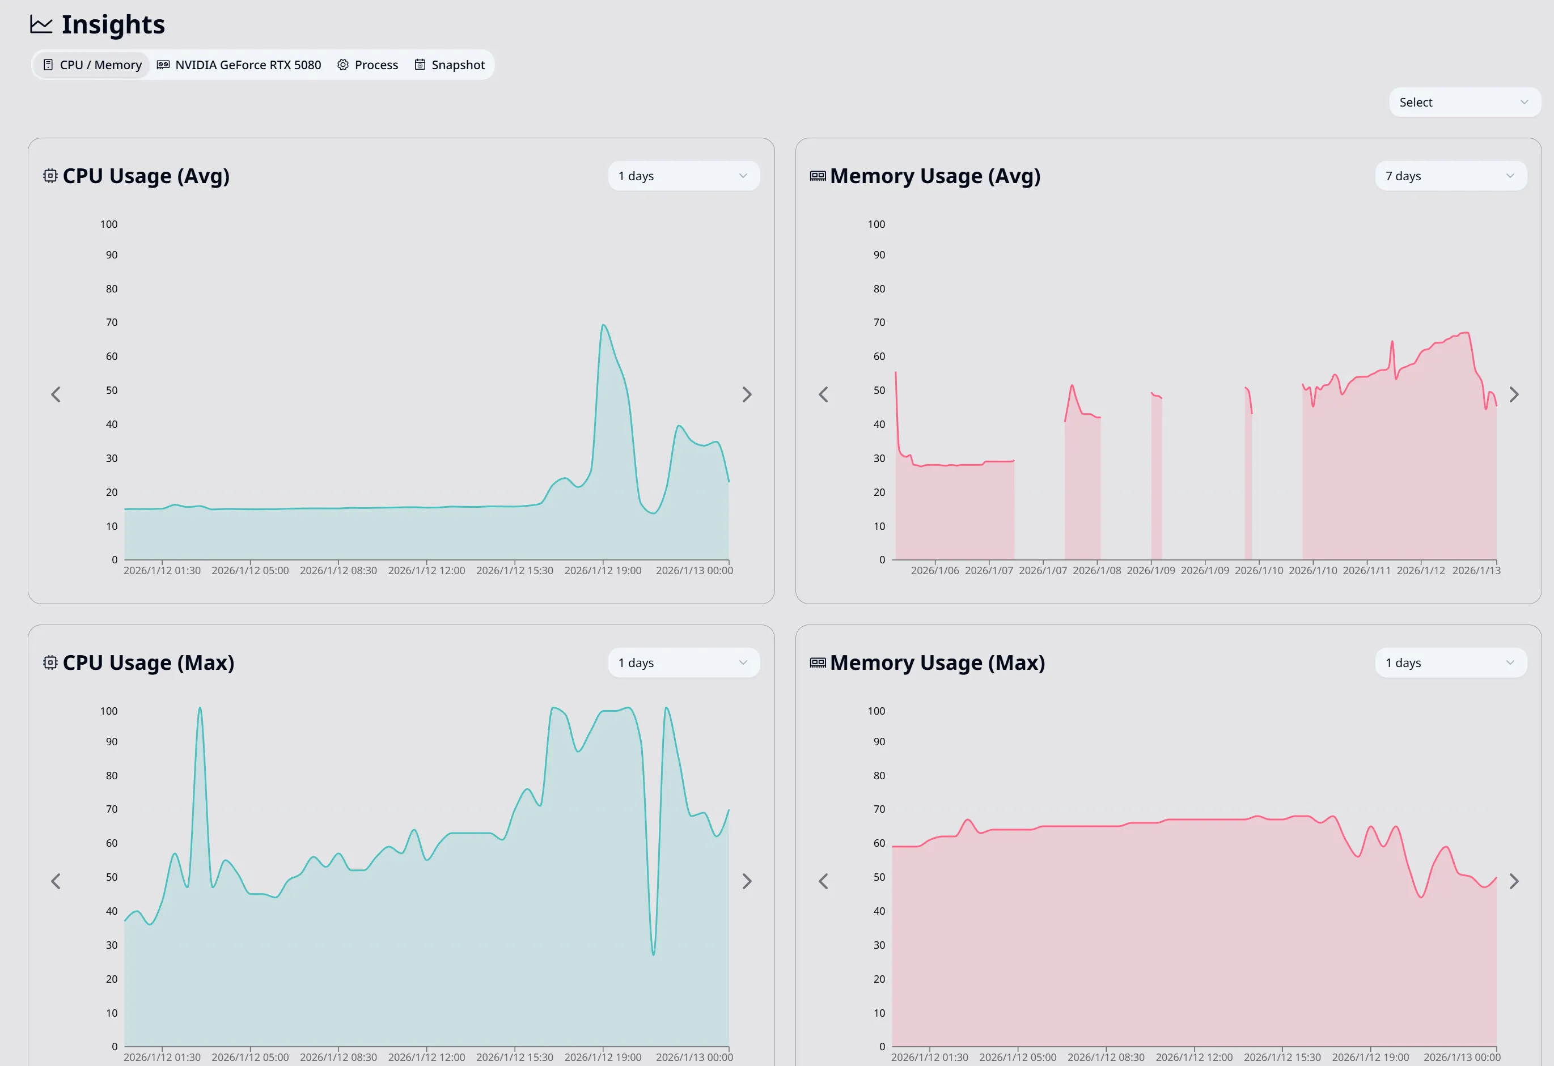Click the snapshot icon on the Snapshot tab

[420, 64]
